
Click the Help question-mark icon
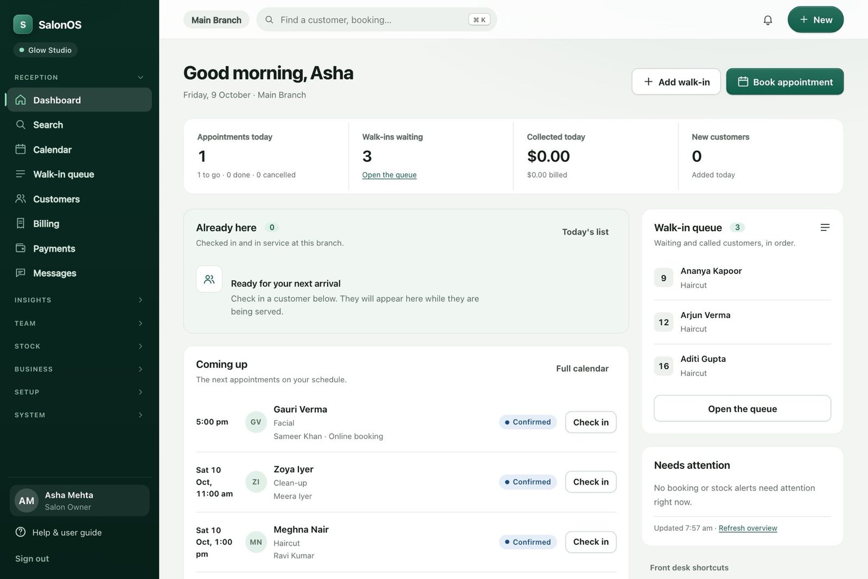21,532
